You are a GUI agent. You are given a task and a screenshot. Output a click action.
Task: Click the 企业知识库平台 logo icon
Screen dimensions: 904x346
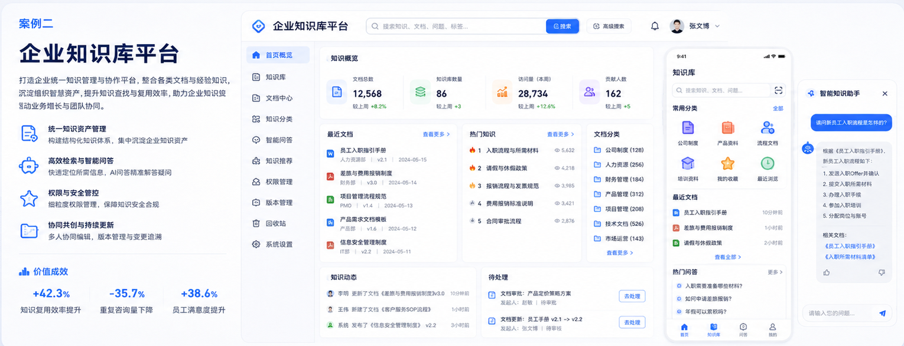click(258, 26)
